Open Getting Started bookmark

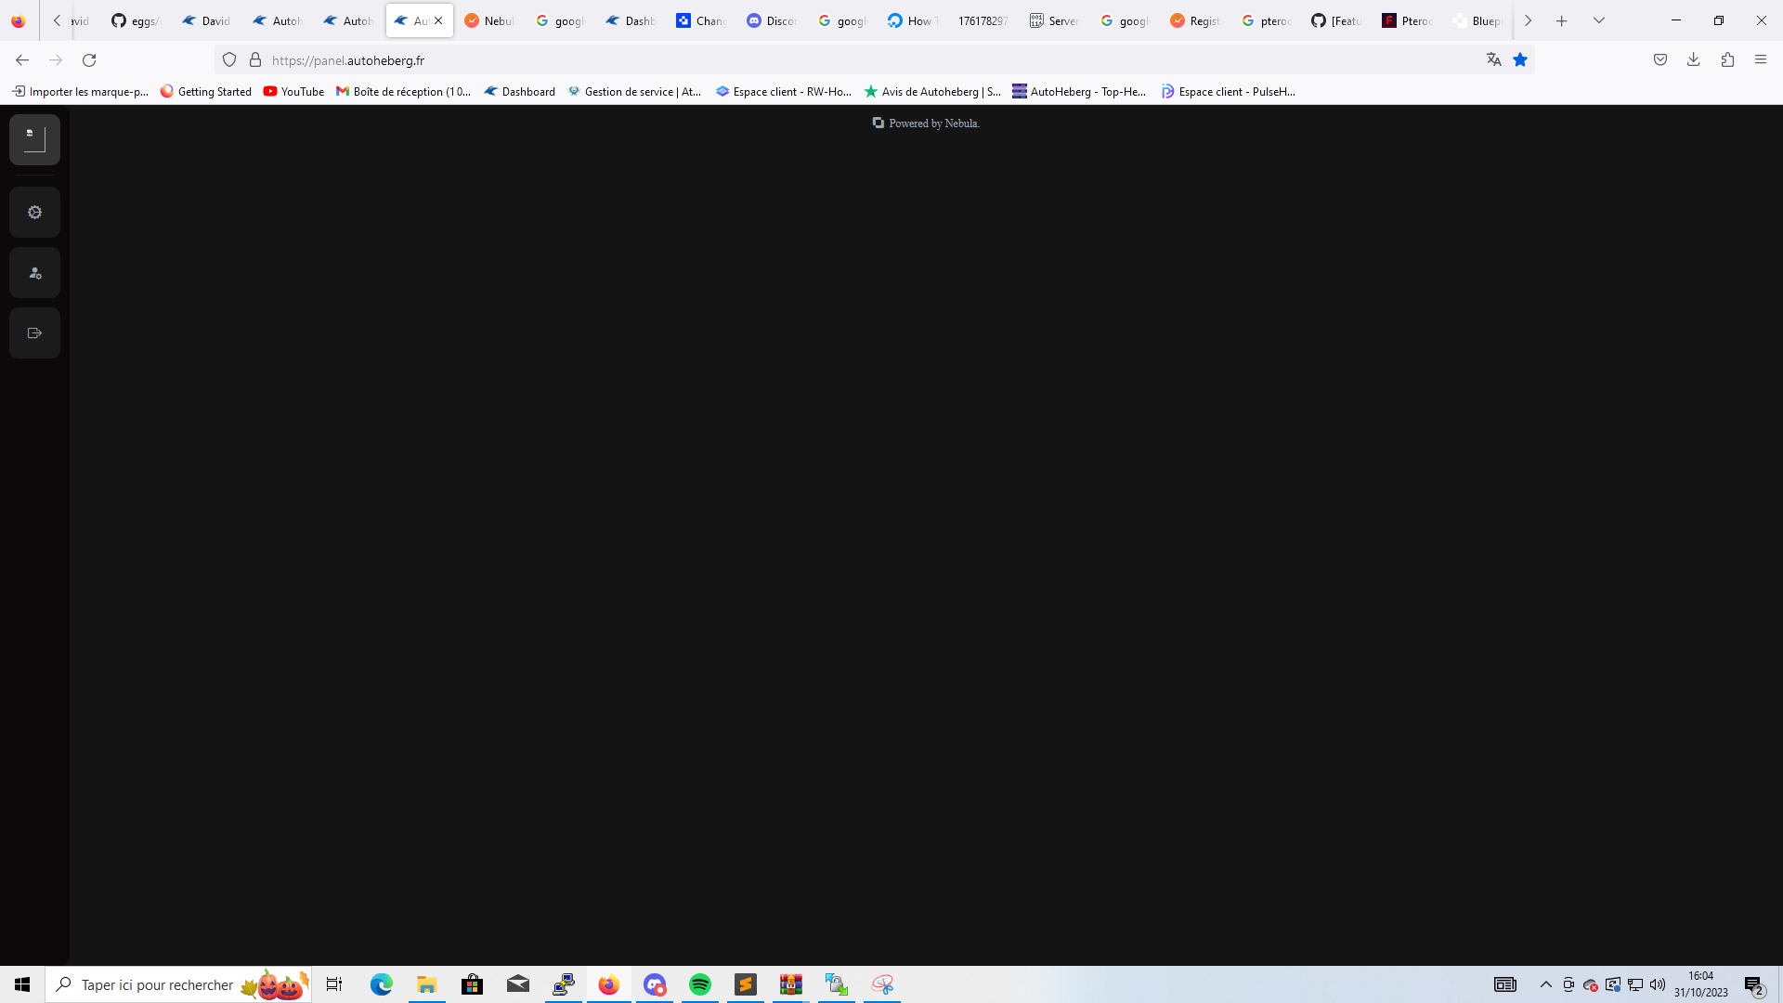click(x=206, y=91)
